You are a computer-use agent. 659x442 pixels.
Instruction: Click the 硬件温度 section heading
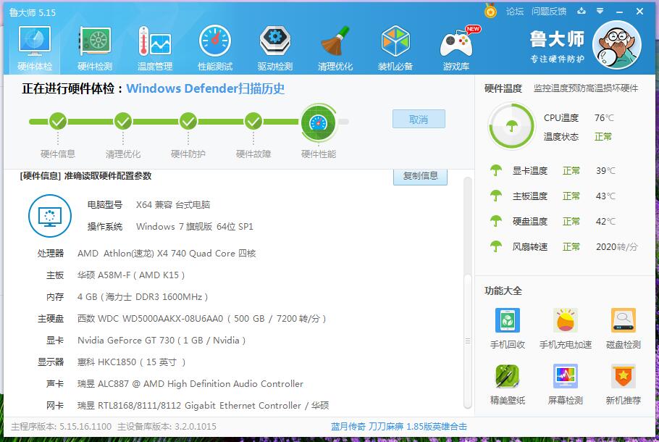(x=503, y=88)
